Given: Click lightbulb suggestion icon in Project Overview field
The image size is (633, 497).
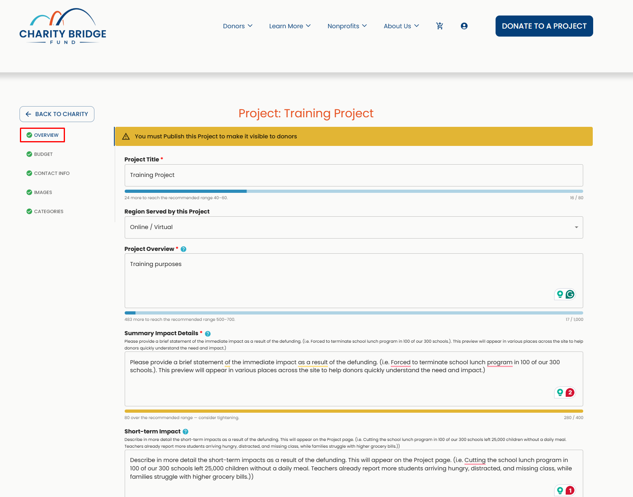Looking at the screenshot, I should (x=560, y=294).
